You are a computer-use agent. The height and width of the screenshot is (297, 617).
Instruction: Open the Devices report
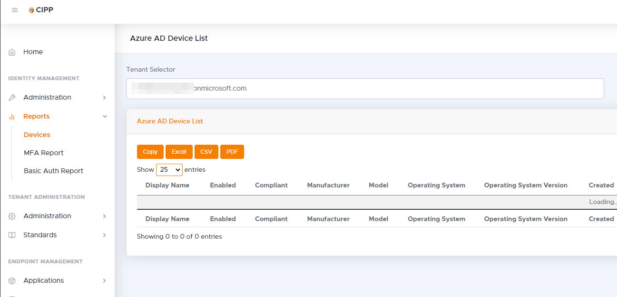[37, 134]
